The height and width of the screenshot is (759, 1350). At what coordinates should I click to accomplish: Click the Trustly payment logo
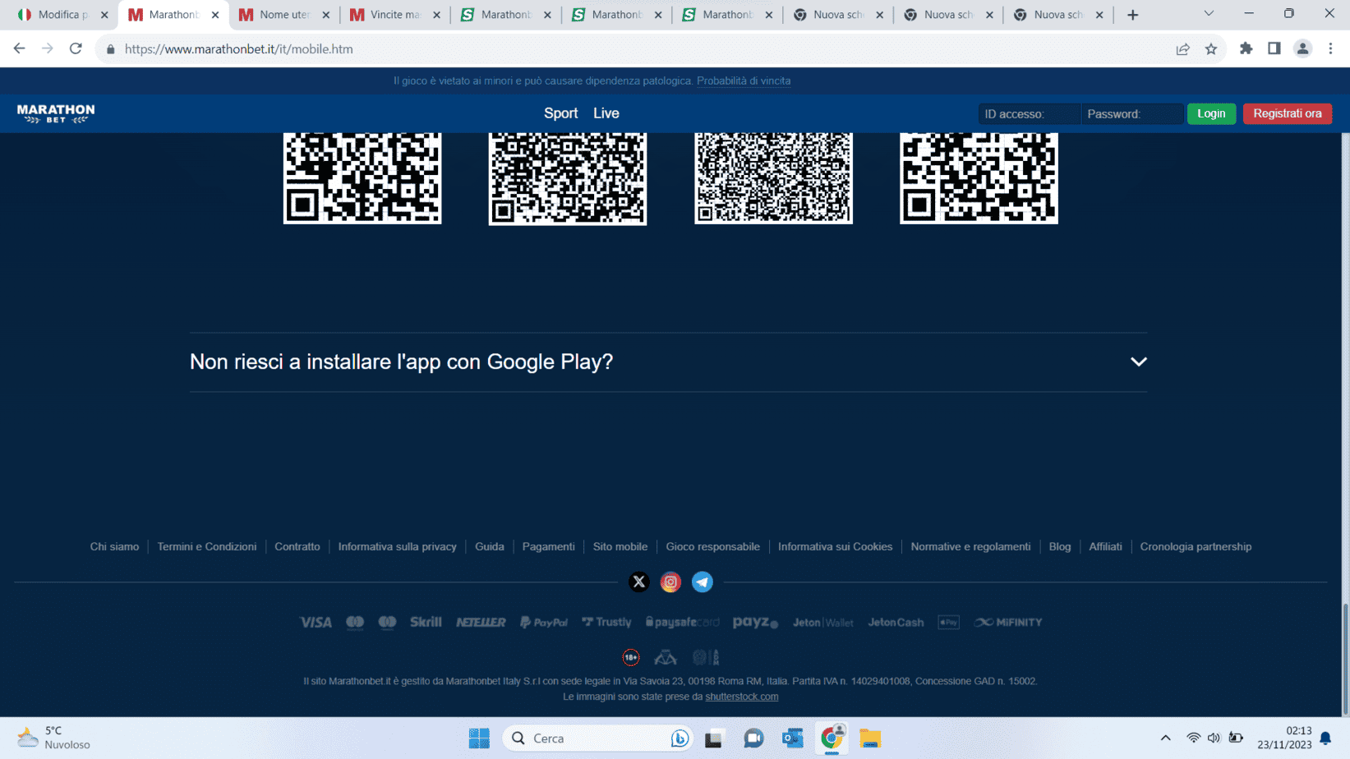(606, 622)
